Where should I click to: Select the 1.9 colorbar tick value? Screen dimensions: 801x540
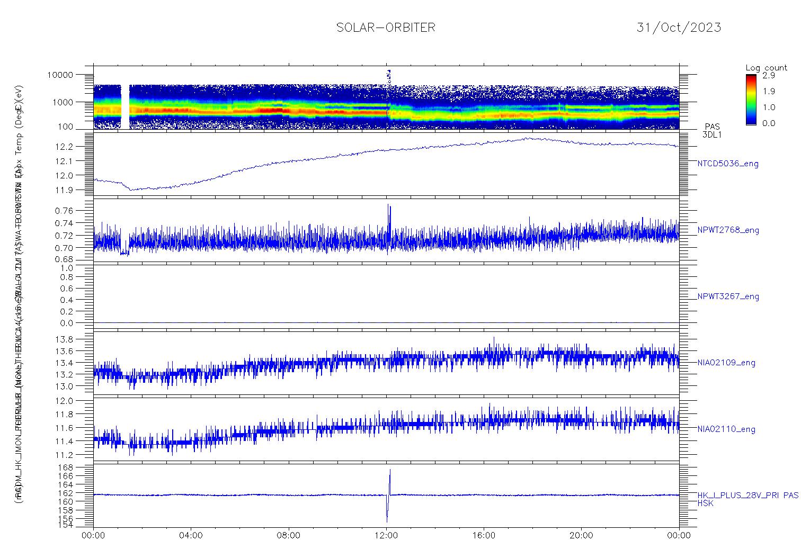(769, 91)
